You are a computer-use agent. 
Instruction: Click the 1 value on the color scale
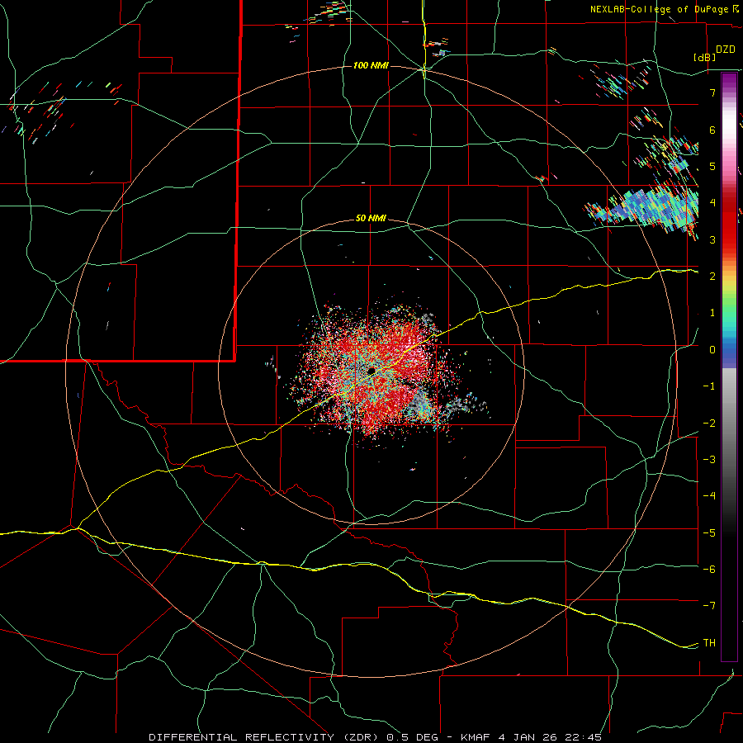coord(712,313)
